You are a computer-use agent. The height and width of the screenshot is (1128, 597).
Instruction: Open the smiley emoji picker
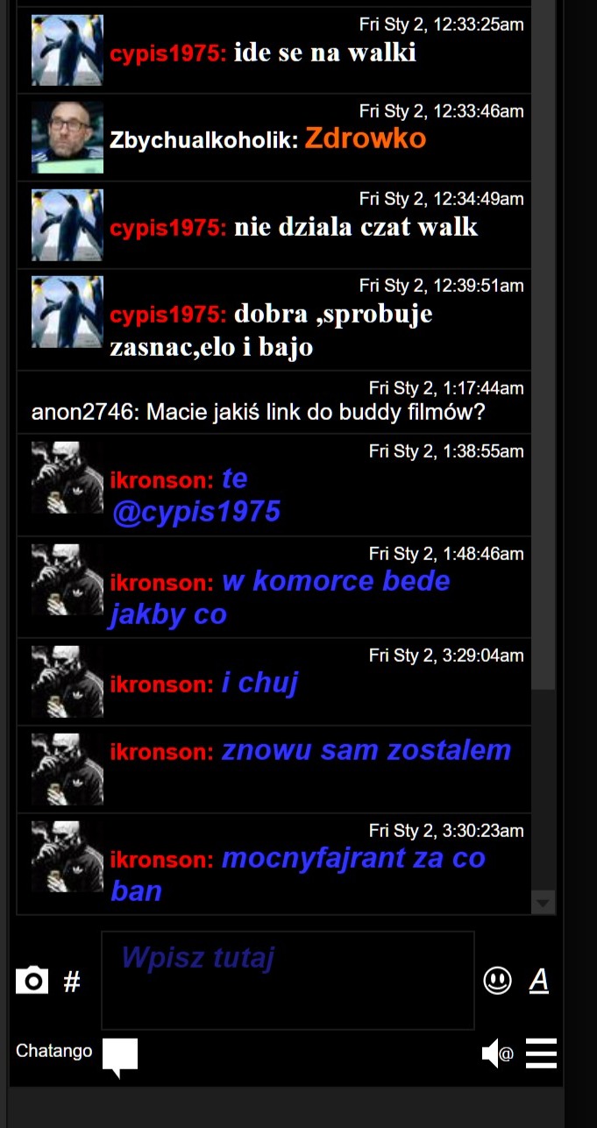(497, 980)
